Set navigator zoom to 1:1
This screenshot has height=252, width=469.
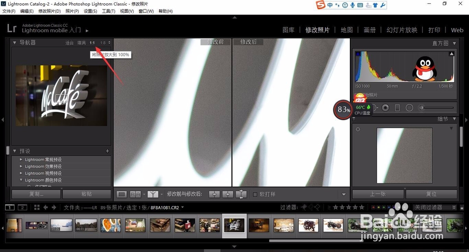coord(92,43)
